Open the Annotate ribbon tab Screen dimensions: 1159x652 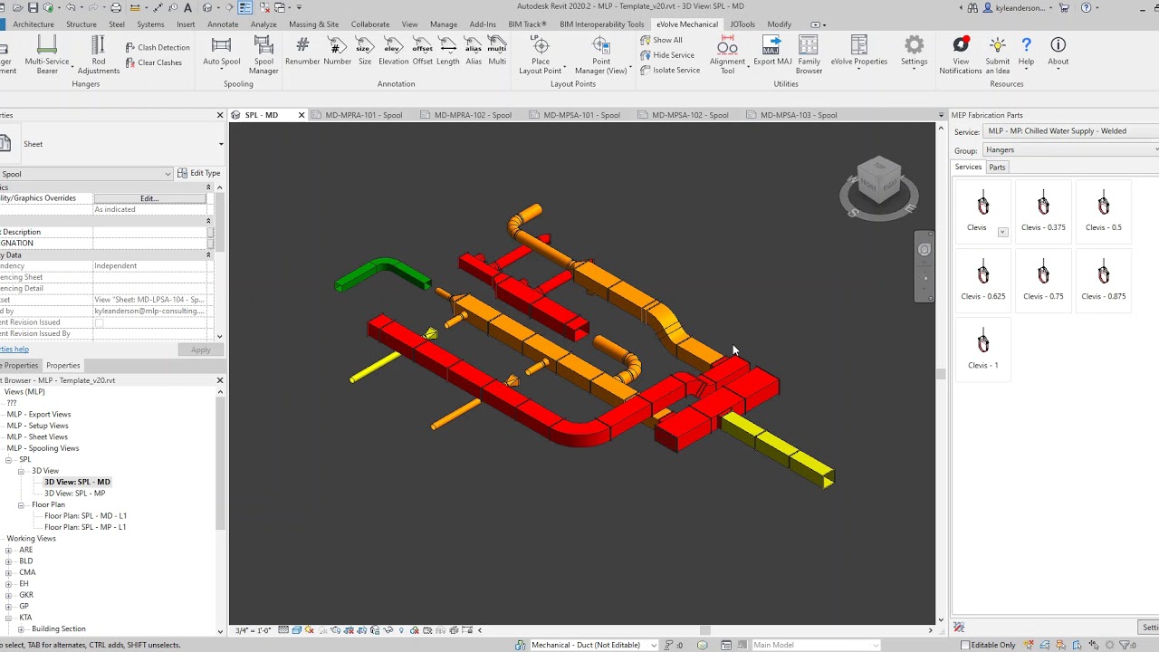pyautogui.click(x=223, y=24)
